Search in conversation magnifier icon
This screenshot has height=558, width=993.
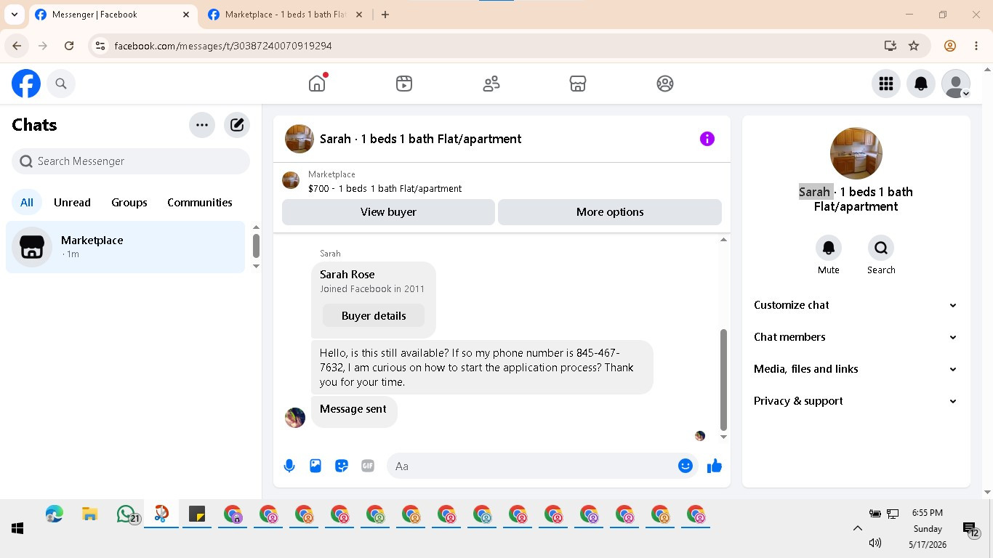pyautogui.click(x=881, y=248)
